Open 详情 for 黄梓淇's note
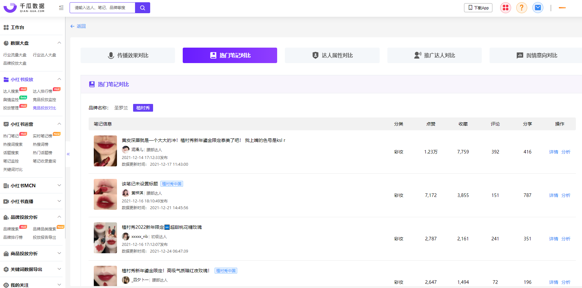 tap(554, 195)
